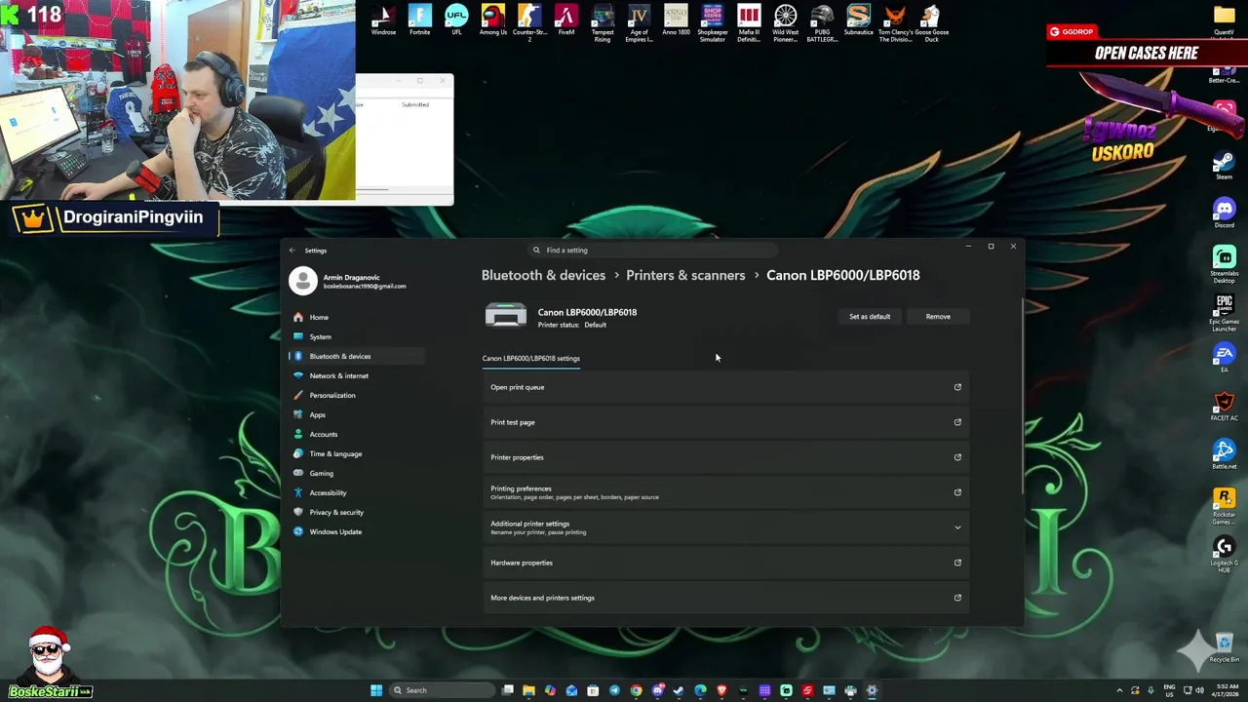This screenshot has width=1248, height=702.
Task: Open More devices and printers settings
Action: click(725, 598)
